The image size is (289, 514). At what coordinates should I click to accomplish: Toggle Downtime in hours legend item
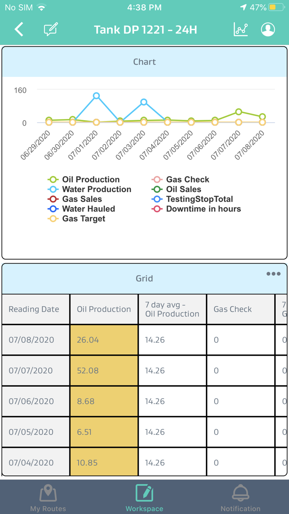coord(203,209)
